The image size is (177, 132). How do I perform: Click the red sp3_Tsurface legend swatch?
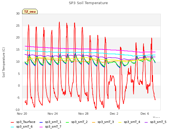click(x=12, y=122)
